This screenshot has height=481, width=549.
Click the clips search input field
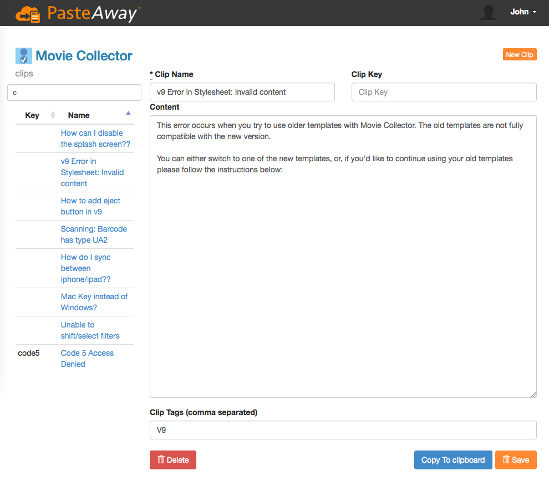tap(74, 93)
